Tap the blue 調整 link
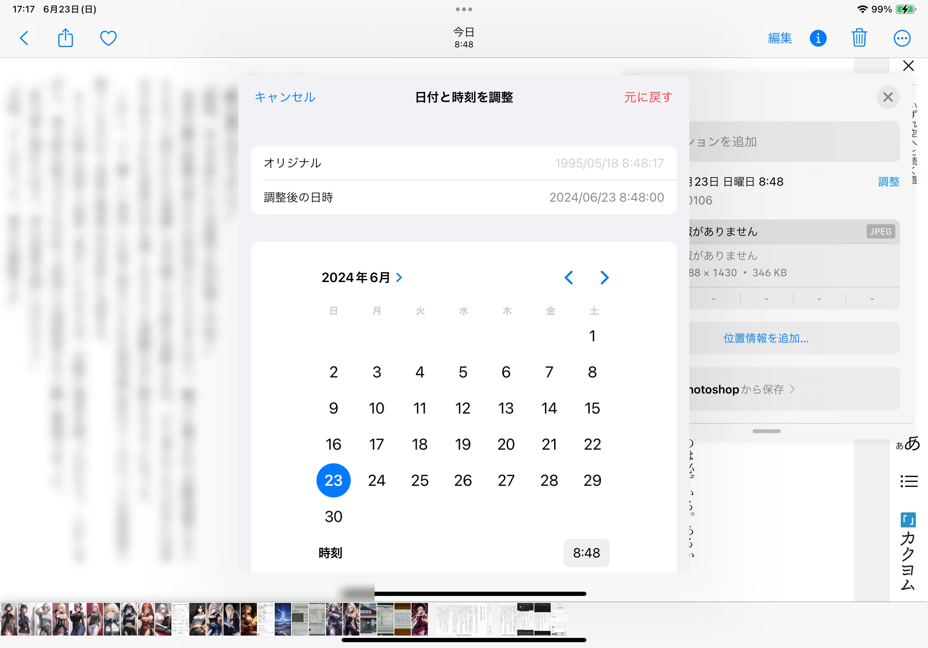The image size is (928, 648). tap(888, 182)
